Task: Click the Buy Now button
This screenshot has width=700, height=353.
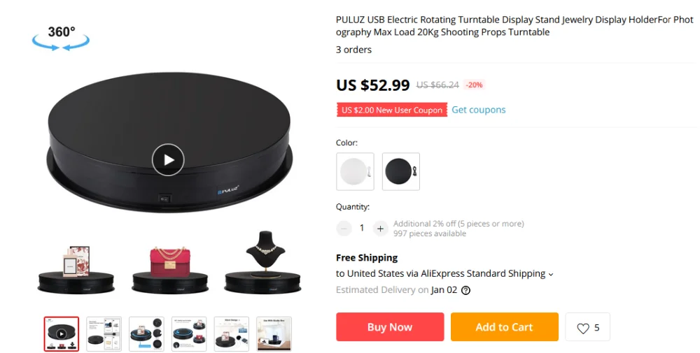Action: (390, 326)
